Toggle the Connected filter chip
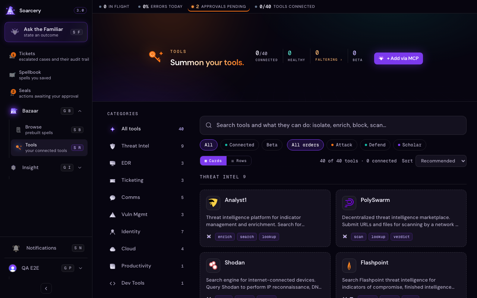477x298 pixels. pos(240,145)
